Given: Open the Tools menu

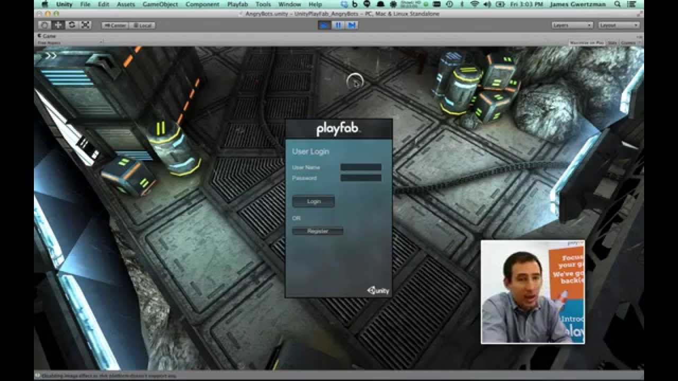Looking at the screenshot, I should click(263, 4).
